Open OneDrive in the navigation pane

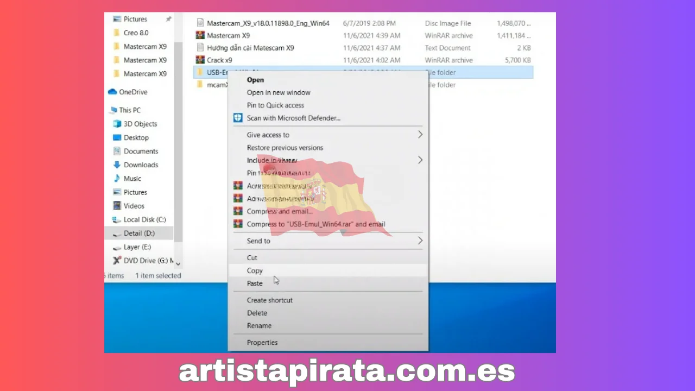click(128, 92)
